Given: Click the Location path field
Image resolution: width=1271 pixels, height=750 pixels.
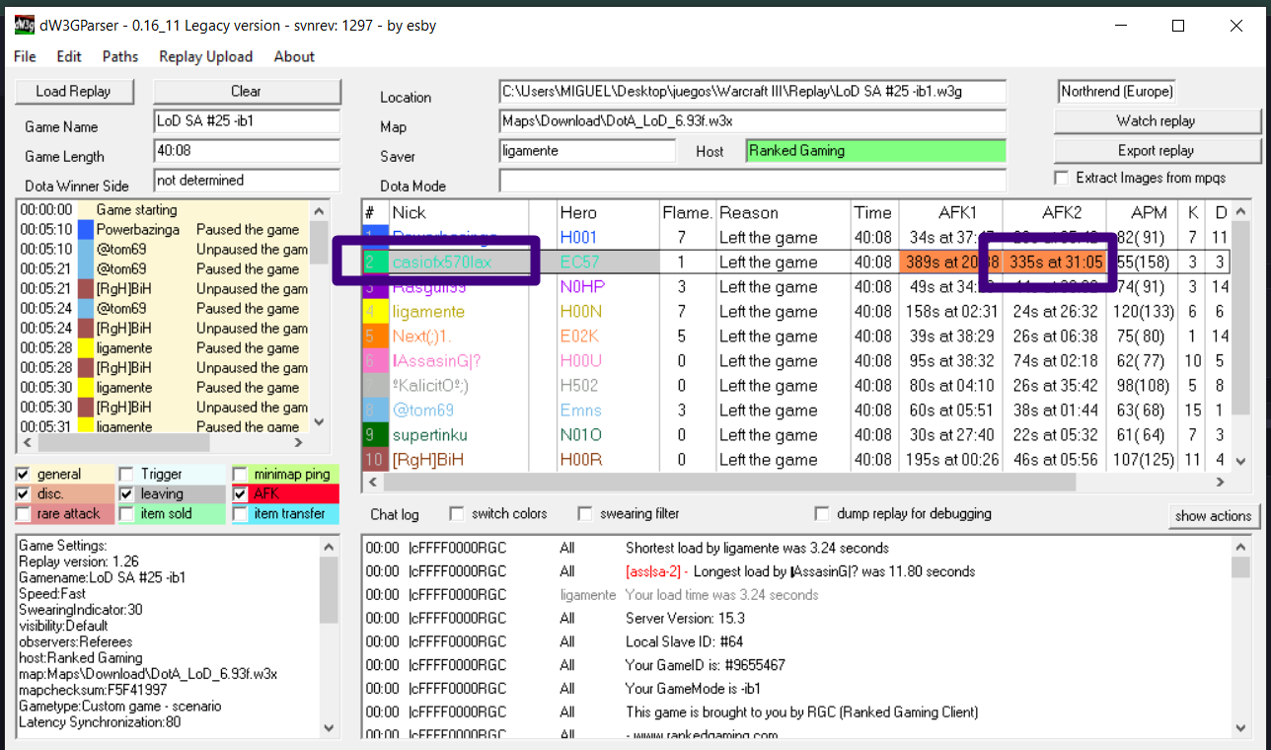Looking at the screenshot, I should point(753,92).
